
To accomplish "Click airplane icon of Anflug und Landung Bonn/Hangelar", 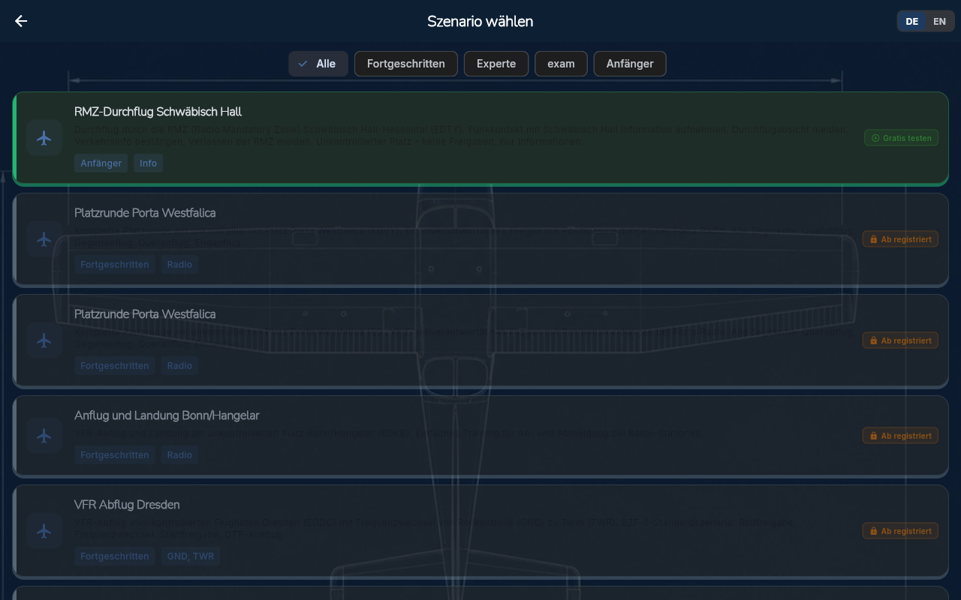I will coord(44,436).
